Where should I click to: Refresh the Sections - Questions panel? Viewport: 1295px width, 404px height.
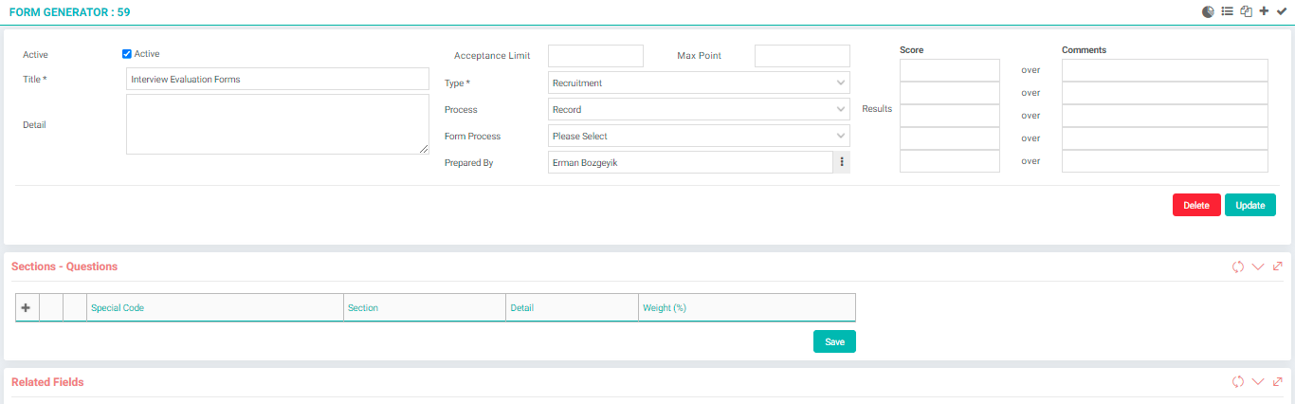(x=1238, y=266)
